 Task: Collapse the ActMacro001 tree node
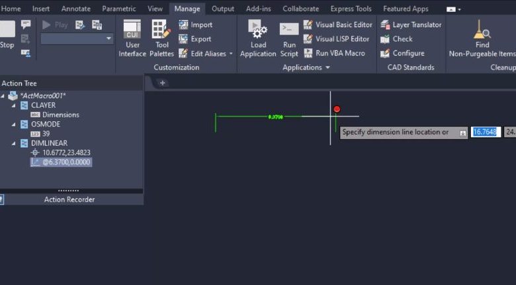click(x=3, y=96)
